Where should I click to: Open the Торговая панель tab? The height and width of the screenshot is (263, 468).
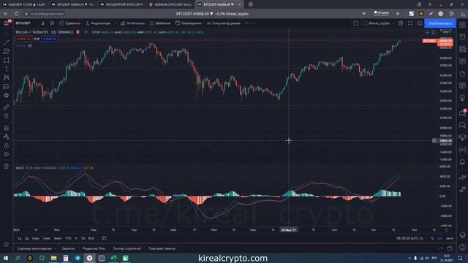(x=162, y=248)
